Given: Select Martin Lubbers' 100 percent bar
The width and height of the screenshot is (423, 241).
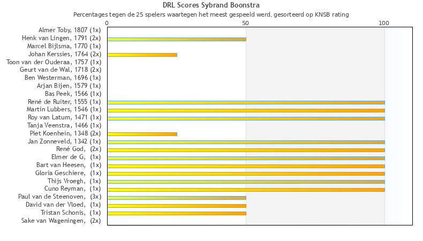Looking at the screenshot, I should pos(245,110).
